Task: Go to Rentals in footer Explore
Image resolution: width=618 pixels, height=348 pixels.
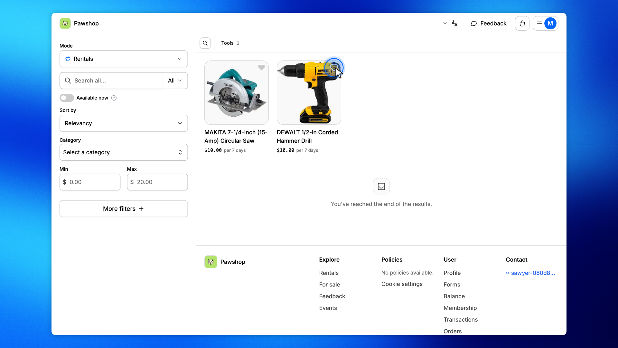Action: pos(329,273)
